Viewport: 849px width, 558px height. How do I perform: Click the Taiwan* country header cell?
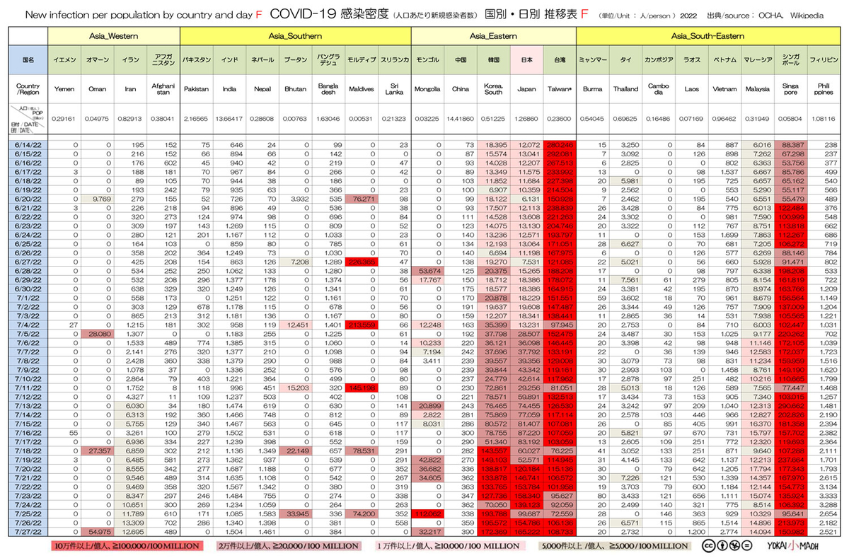(x=560, y=90)
